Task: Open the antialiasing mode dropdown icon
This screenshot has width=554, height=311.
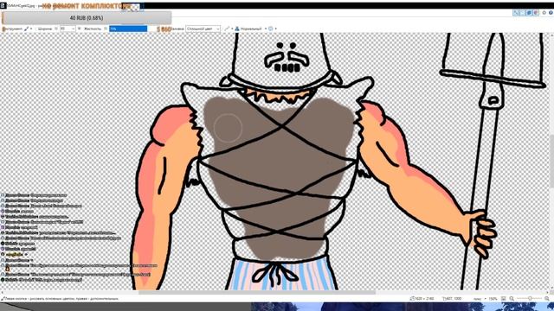Action: tap(229, 29)
